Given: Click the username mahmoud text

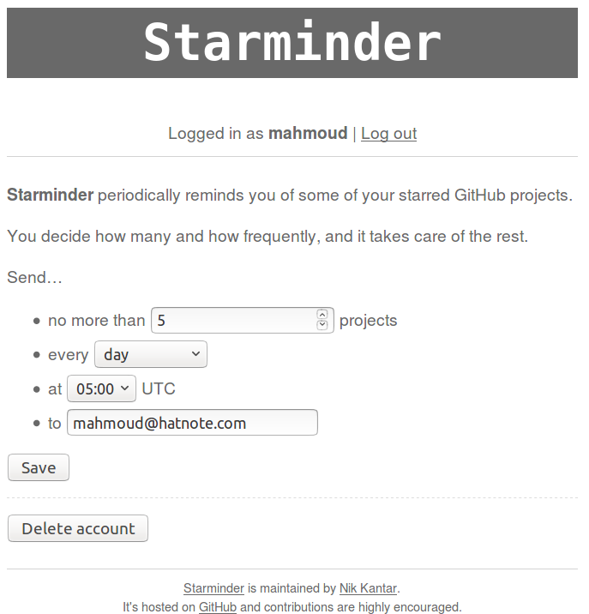Looking at the screenshot, I should click(308, 133).
